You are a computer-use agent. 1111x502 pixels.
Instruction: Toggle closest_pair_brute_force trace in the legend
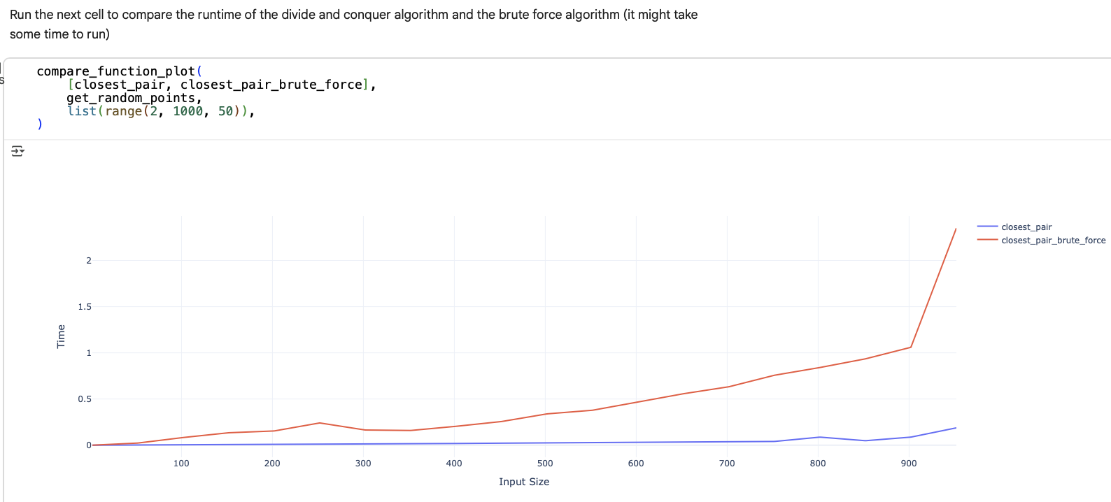click(x=1053, y=240)
